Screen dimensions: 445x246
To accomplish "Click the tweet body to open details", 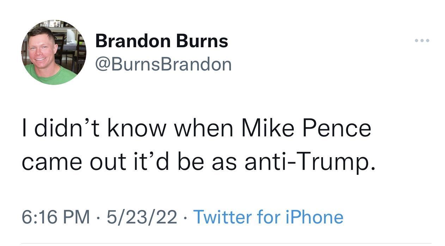I will click(x=197, y=144).
